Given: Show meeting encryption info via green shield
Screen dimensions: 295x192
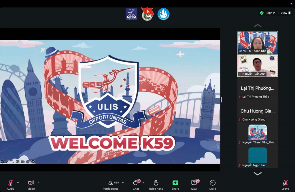Looking at the screenshot, I should (x=262, y=13).
